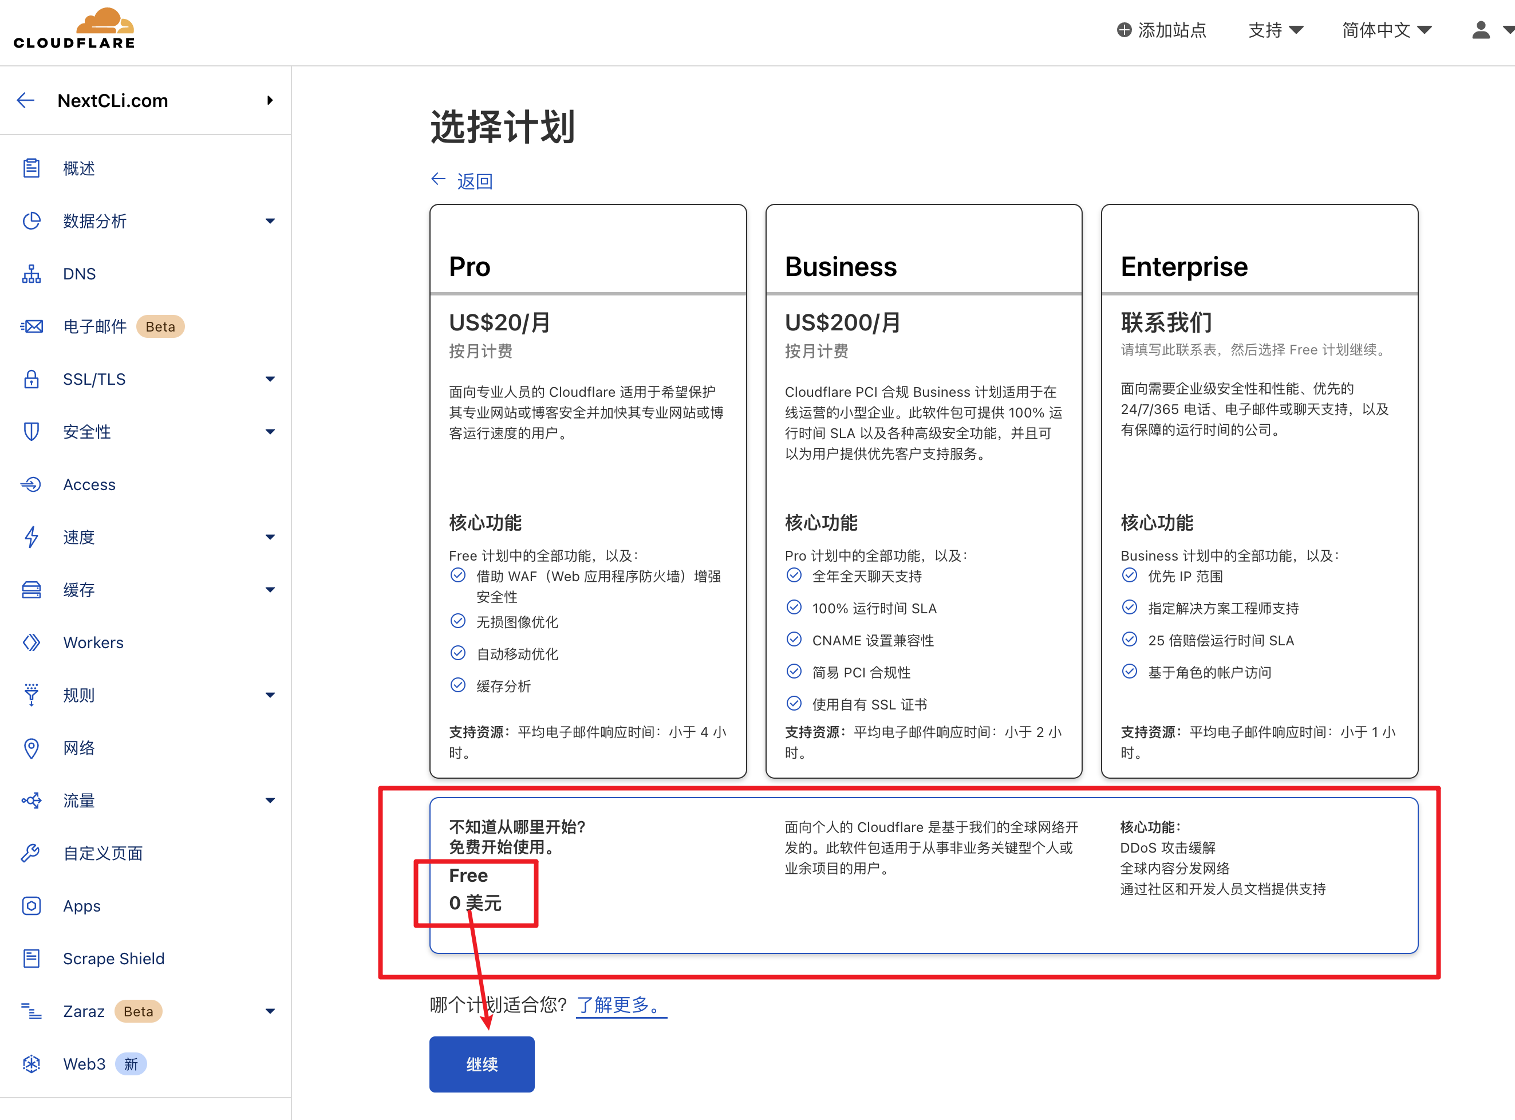
Task: Click the 网络 location pin icon
Action: point(31,748)
